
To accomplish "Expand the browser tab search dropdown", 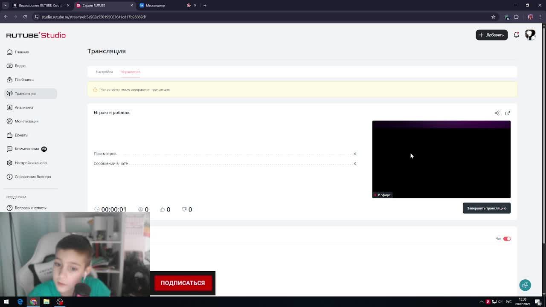I will 6,6.
